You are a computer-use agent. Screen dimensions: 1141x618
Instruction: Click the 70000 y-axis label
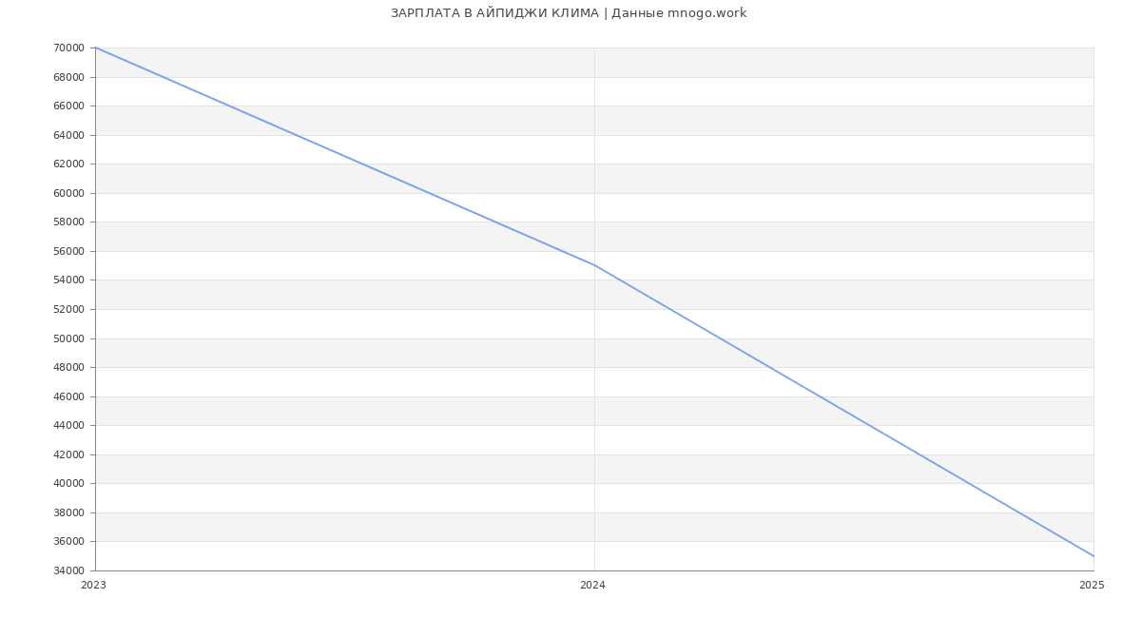pyautogui.click(x=69, y=48)
